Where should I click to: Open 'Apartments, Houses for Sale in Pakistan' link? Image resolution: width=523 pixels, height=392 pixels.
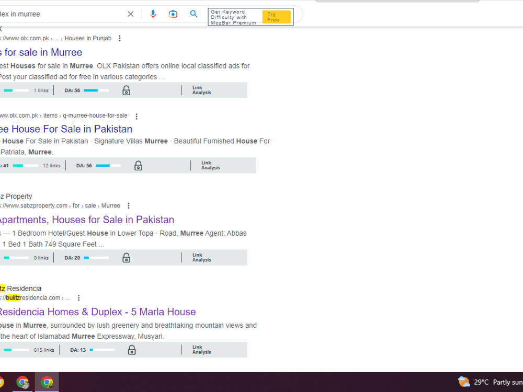[87, 220]
